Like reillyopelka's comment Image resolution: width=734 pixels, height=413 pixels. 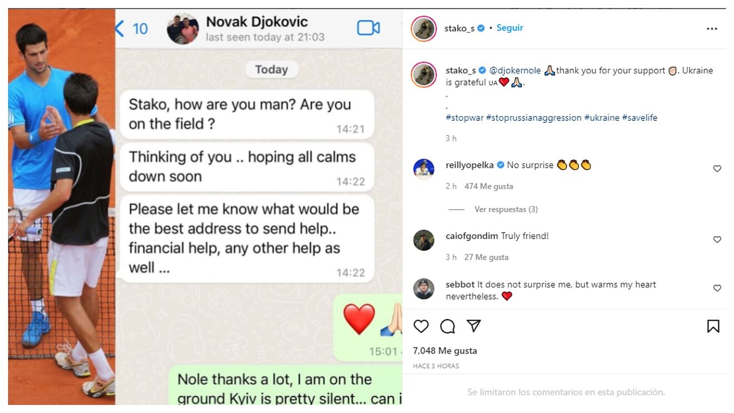click(x=717, y=168)
